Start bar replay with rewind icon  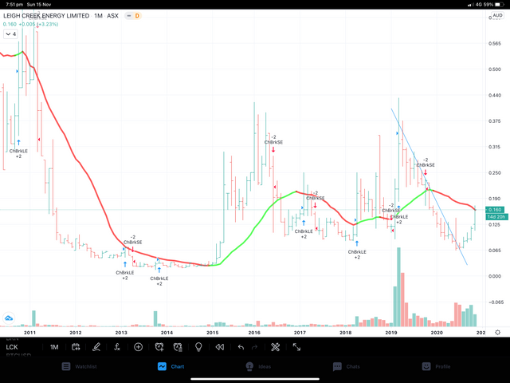click(220, 347)
